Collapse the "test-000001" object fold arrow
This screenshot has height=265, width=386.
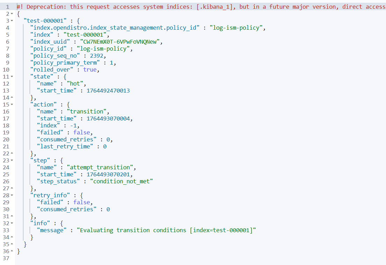tap(12, 21)
